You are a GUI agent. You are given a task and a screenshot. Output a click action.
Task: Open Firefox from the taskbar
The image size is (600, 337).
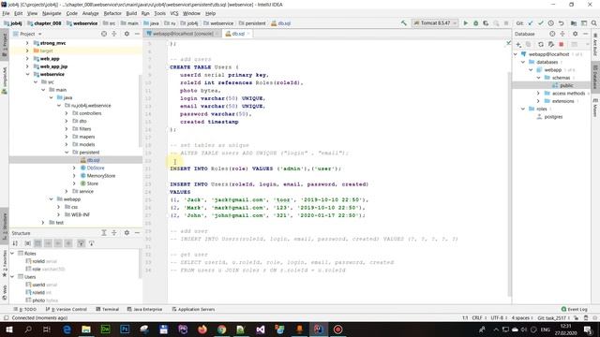click(202, 330)
